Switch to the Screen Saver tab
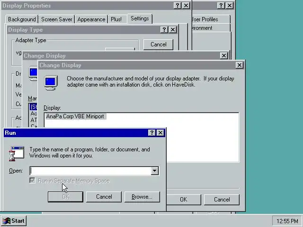Image resolution: width=303 pixels, height=227 pixels. click(56, 19)
